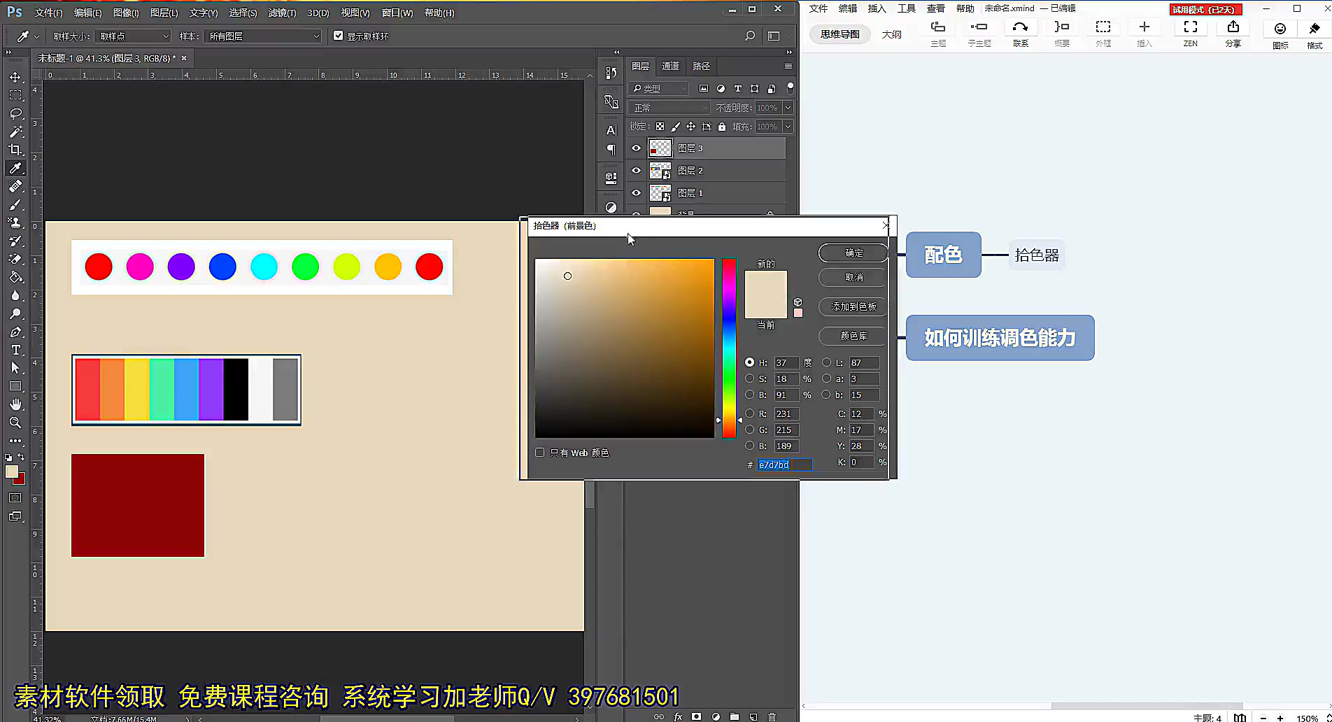Select the H hue radio button
This screenshot has height=722, width=1332.
750,362
